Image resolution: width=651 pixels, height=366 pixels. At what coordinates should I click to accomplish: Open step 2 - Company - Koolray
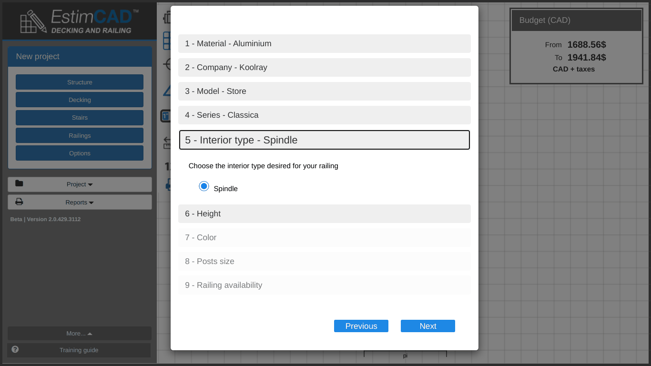pyautogui.click(x=324, y=67)
